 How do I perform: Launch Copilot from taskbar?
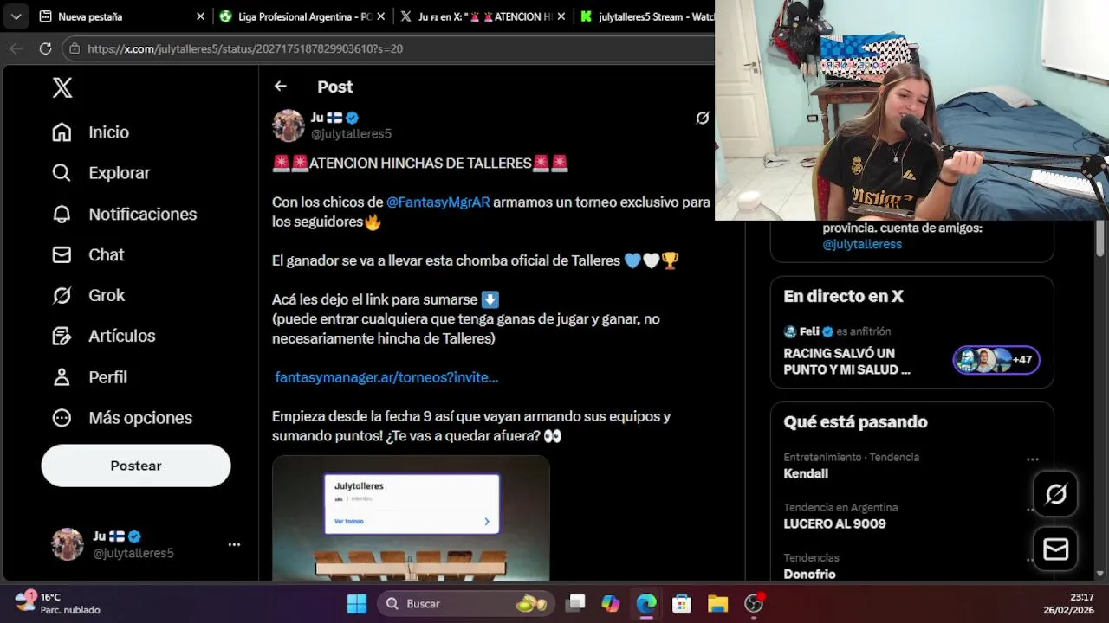click(611, 604)
